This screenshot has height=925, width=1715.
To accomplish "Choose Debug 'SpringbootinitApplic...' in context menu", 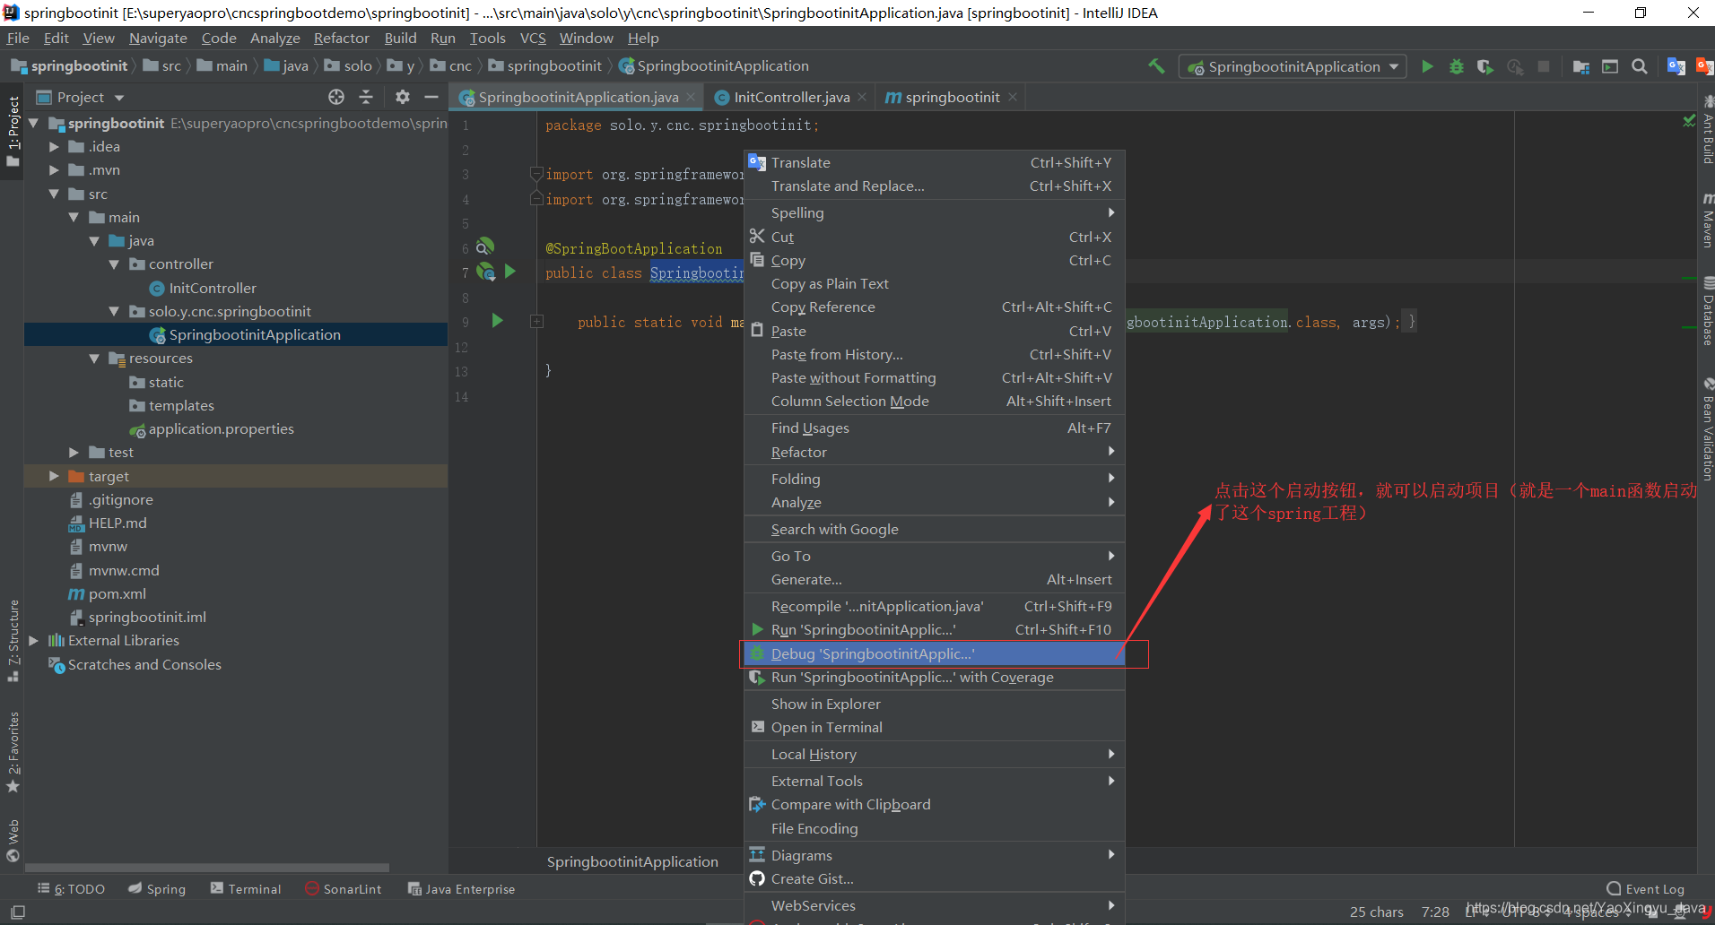I will (x=935, y=653).
